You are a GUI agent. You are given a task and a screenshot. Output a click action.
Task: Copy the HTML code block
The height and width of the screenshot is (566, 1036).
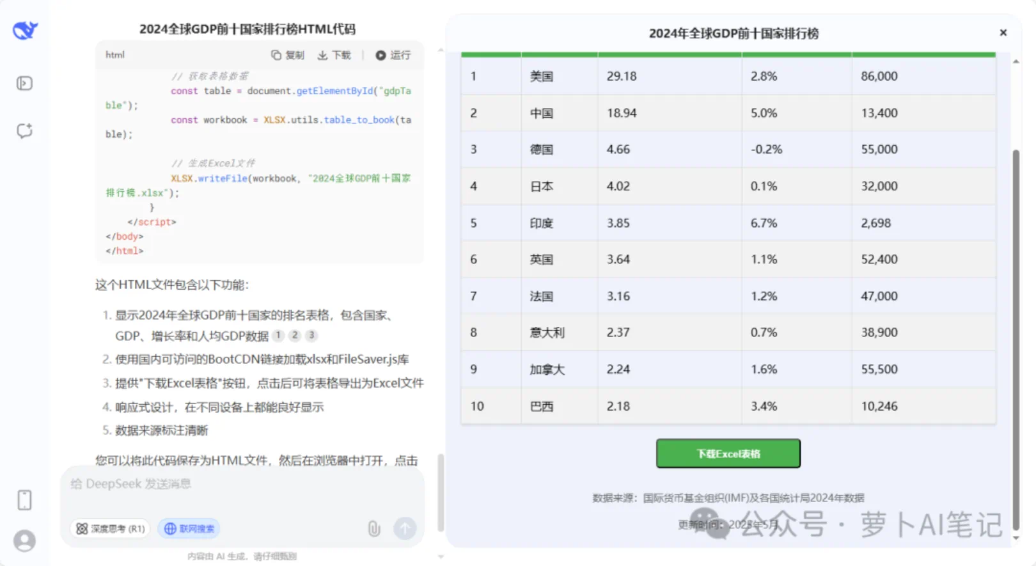point(288,55)
